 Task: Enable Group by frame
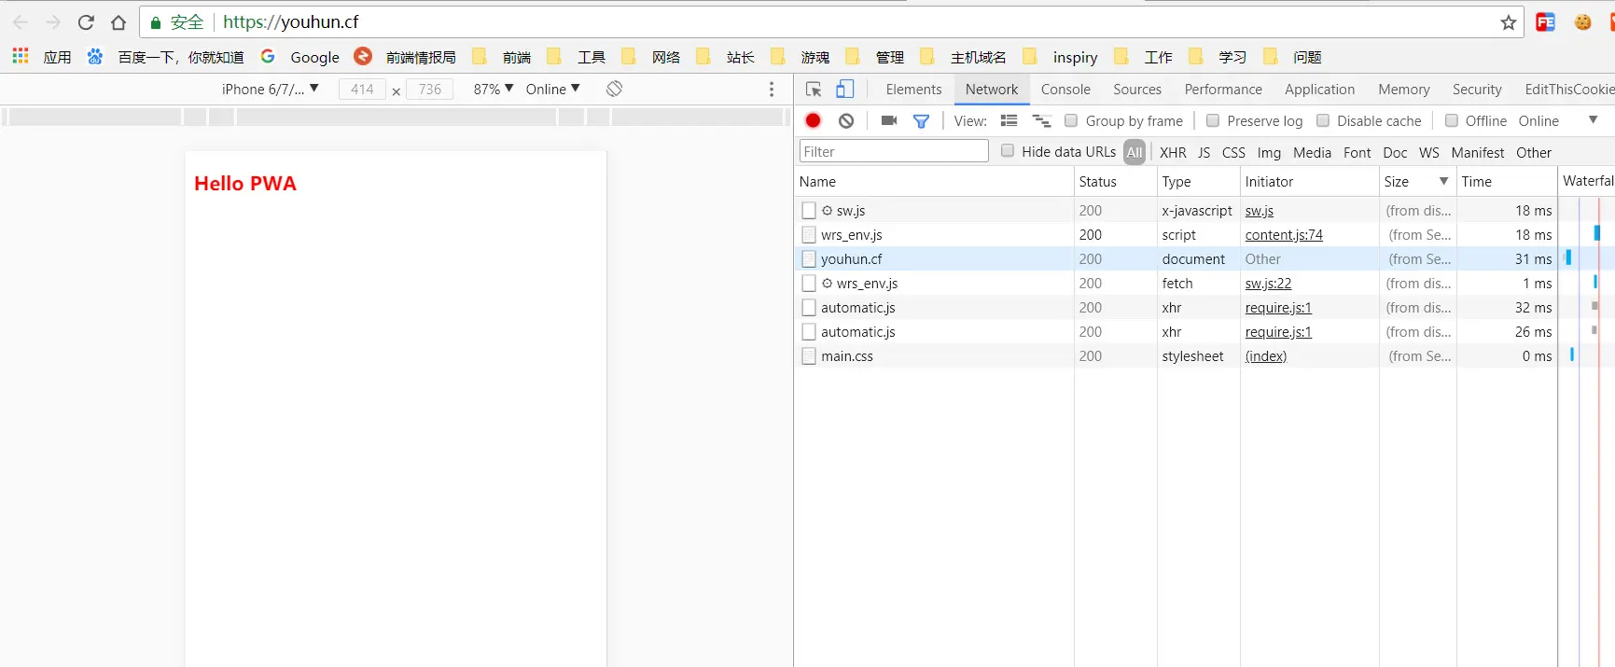[x=1071, y=120]
